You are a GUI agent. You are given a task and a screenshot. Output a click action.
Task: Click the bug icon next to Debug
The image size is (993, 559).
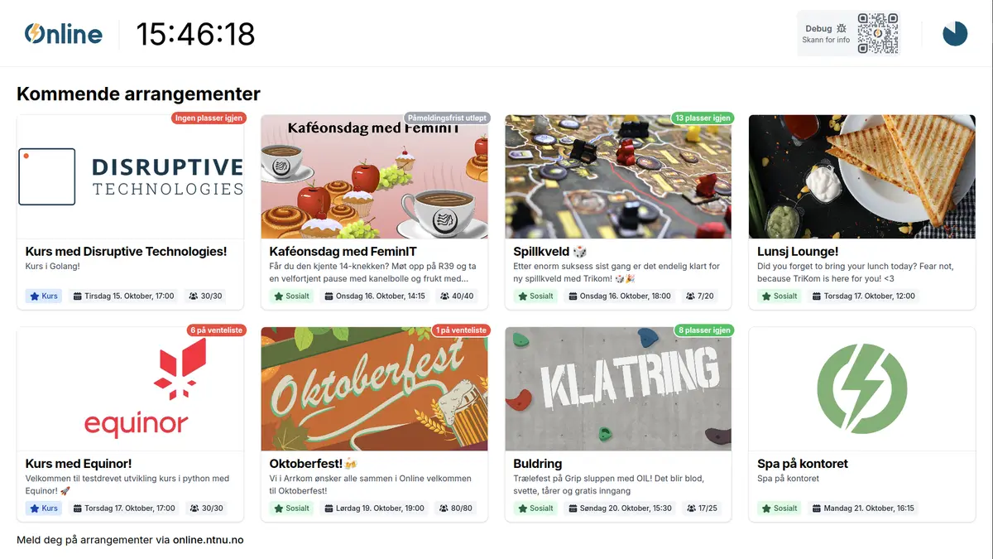pos(842,27)
